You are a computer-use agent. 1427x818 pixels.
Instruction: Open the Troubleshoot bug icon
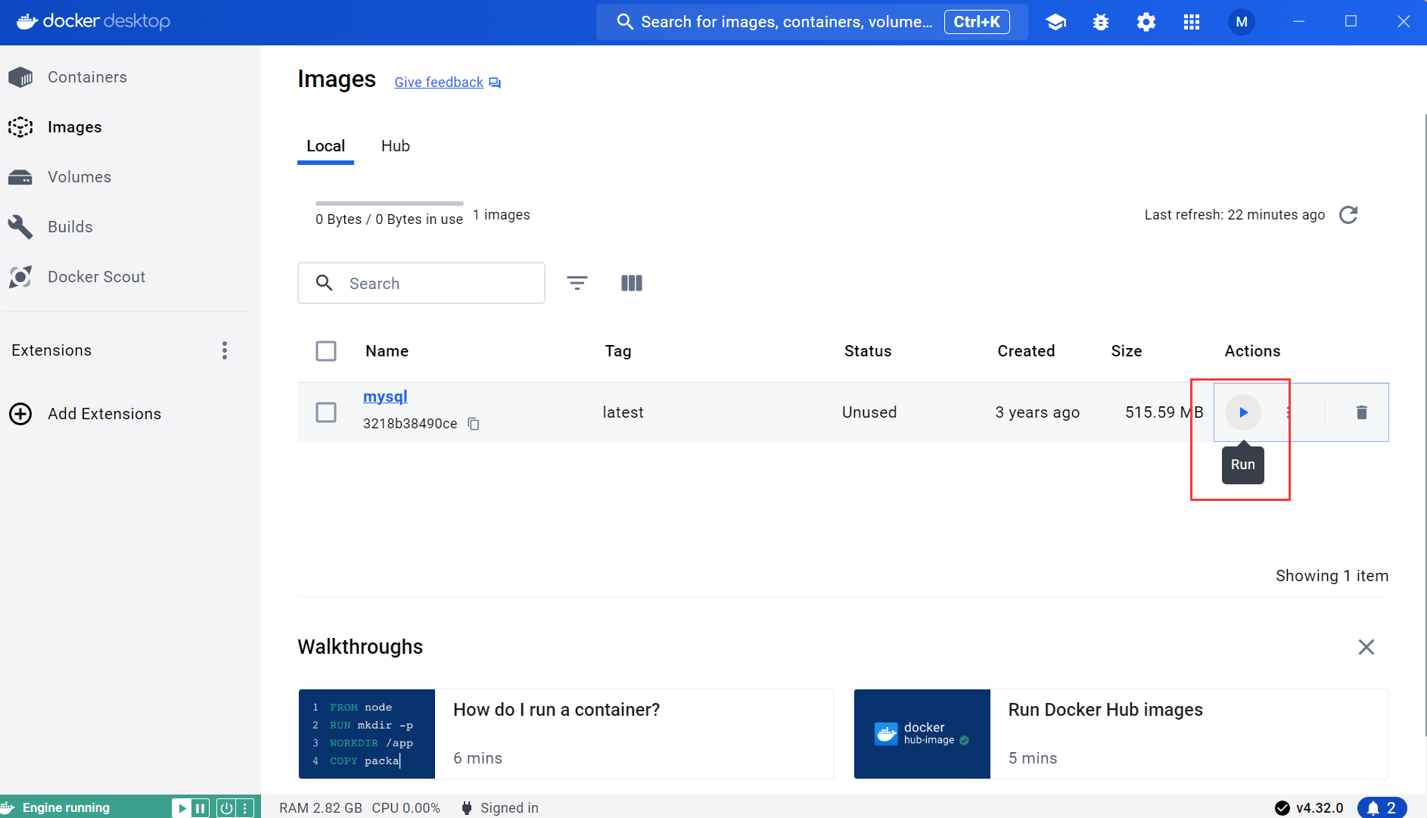point(1101,22)
